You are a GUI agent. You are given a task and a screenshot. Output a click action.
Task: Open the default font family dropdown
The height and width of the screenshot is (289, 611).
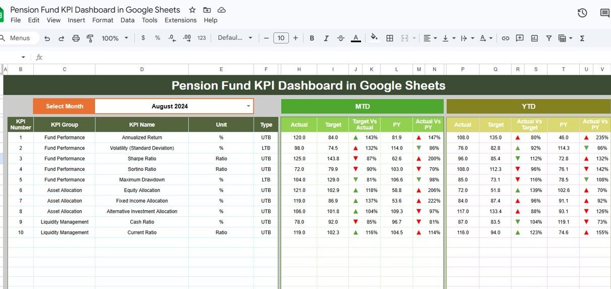(x=235, y=38)
